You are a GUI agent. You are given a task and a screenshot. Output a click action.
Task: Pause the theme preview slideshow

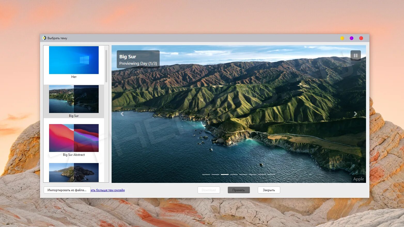(355, 55)
